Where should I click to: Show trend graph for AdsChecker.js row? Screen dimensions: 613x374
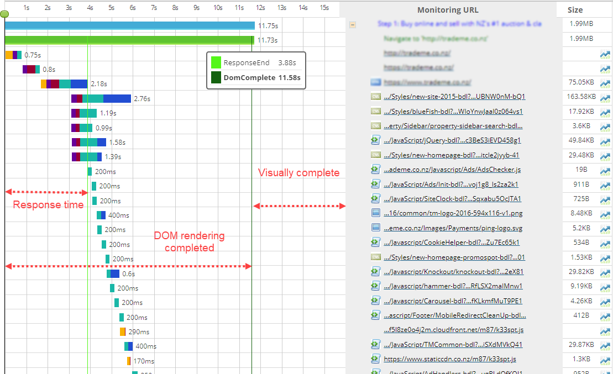[x=605, y=170]
